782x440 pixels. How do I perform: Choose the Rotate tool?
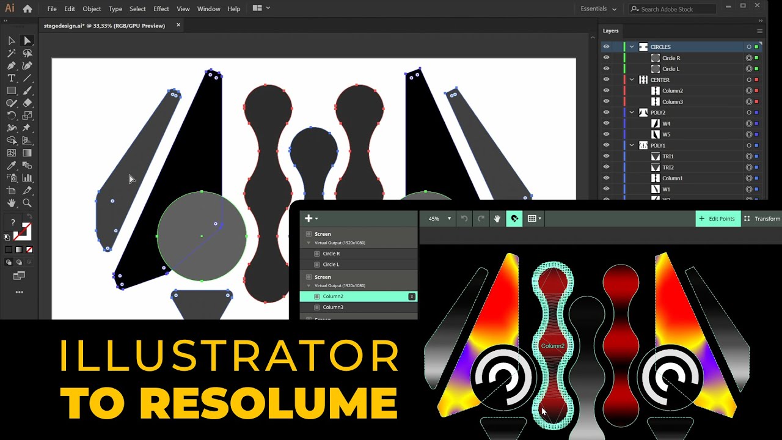pyautogui.click(x=12, y=116)
